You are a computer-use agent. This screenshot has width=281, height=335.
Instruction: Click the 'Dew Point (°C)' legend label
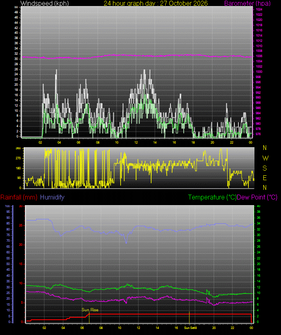click(x=257, y=197)
